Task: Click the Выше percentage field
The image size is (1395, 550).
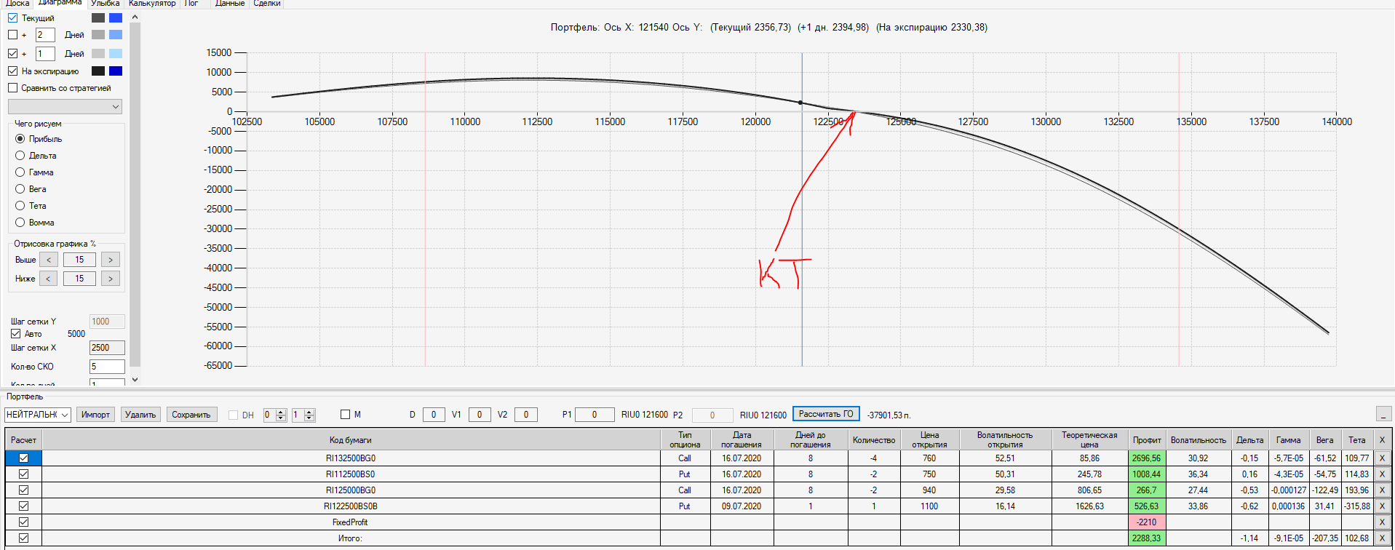Action: [79, 260]
